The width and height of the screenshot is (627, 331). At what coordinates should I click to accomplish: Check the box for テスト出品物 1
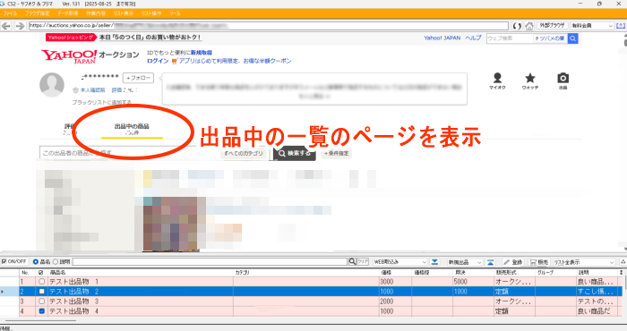tap(41, 282)
